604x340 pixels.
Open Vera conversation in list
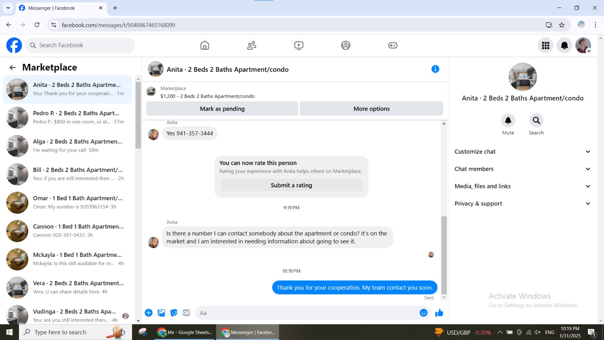pyautogui.click(x=68, y=287)
